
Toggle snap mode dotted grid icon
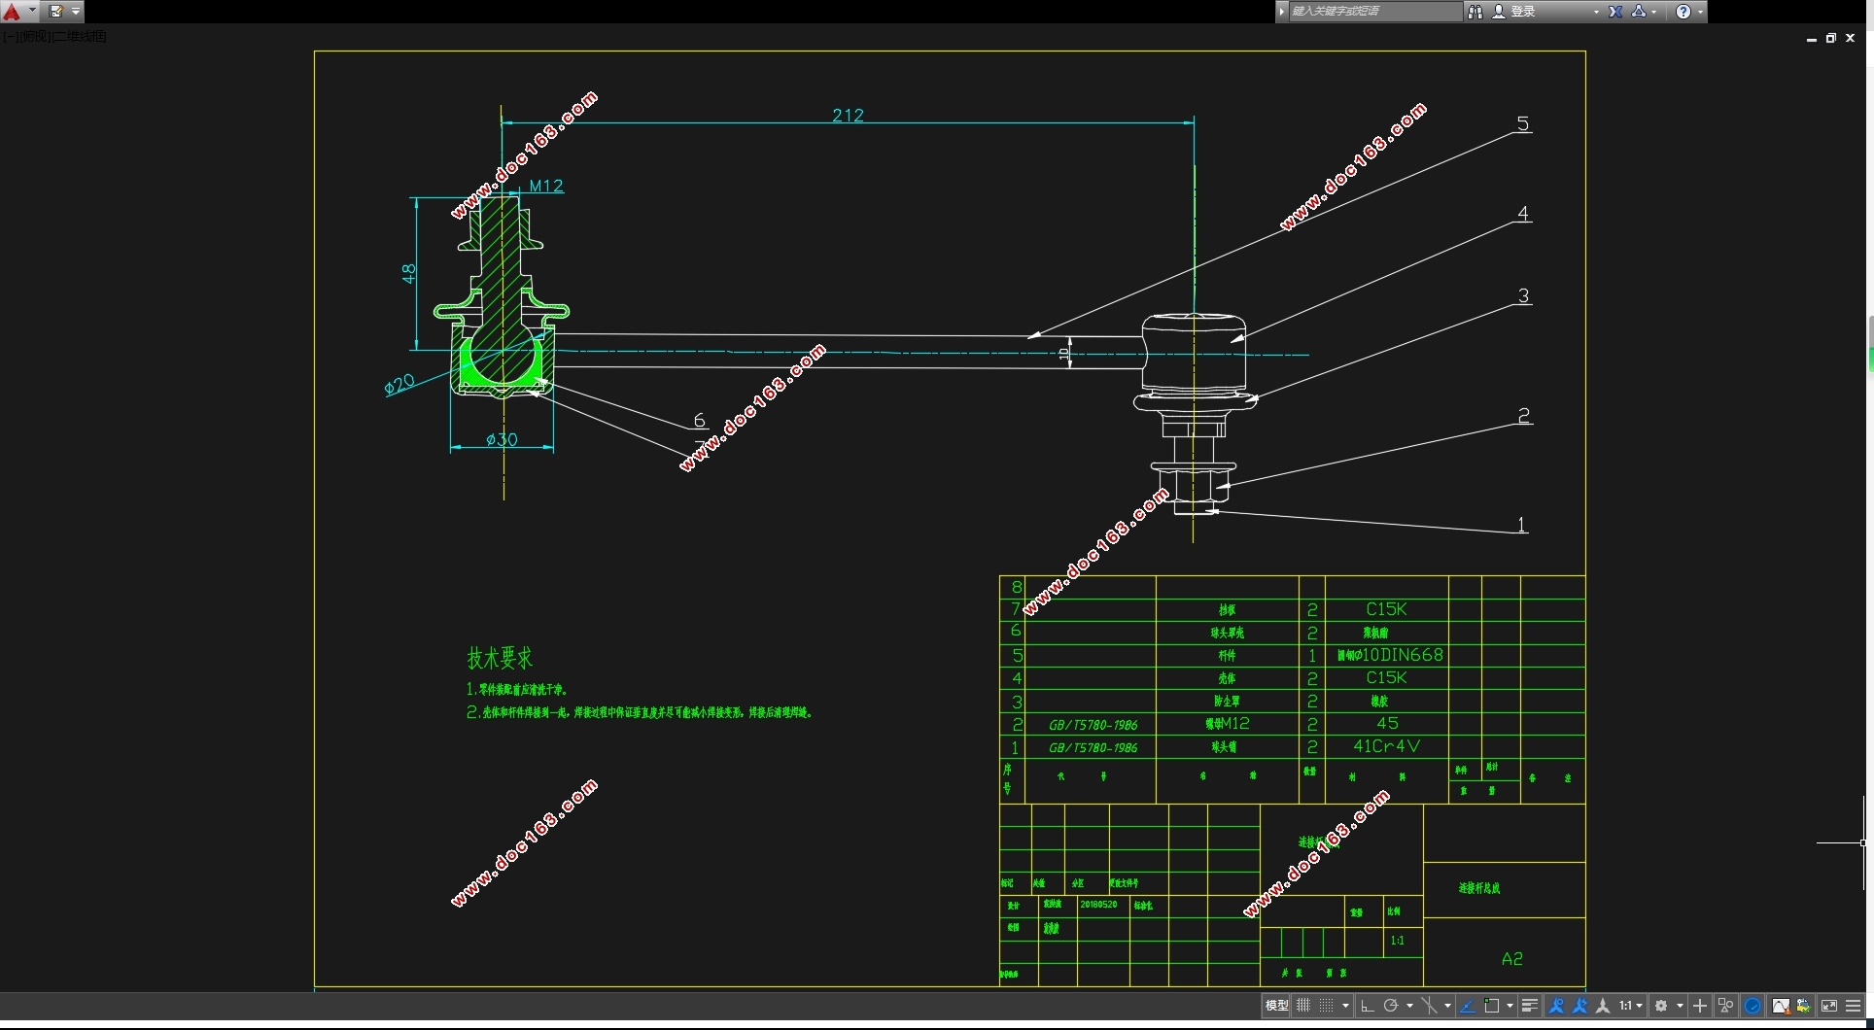coord(1326,1006)
